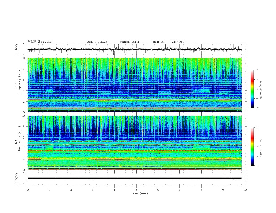Click the "6" tick on the time axis
The image size is (276, 213).
tap(158, 190)
